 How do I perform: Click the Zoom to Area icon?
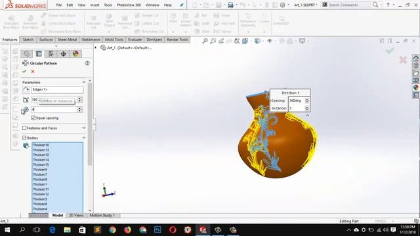pyautogui.click(x=213, y=41)
